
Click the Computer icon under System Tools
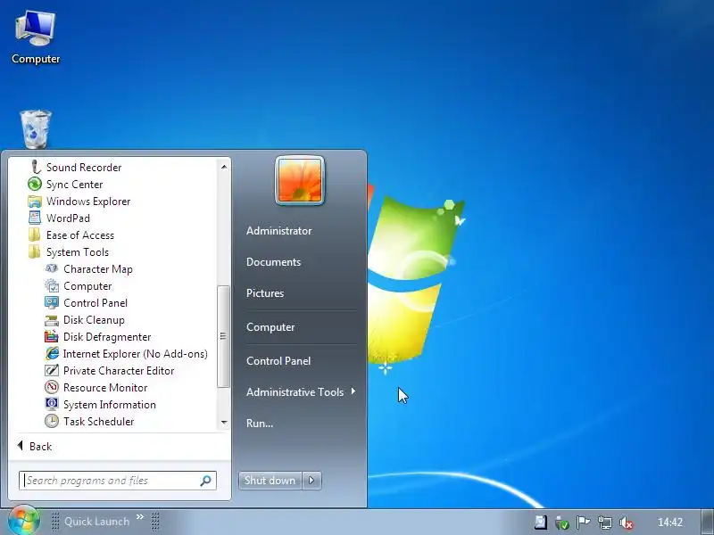coord(52,285)
